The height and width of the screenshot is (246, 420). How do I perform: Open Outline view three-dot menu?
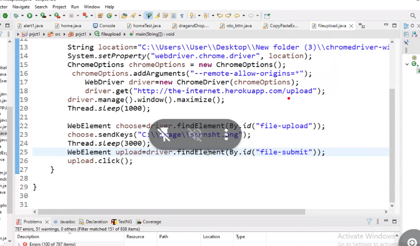(406, 50)
